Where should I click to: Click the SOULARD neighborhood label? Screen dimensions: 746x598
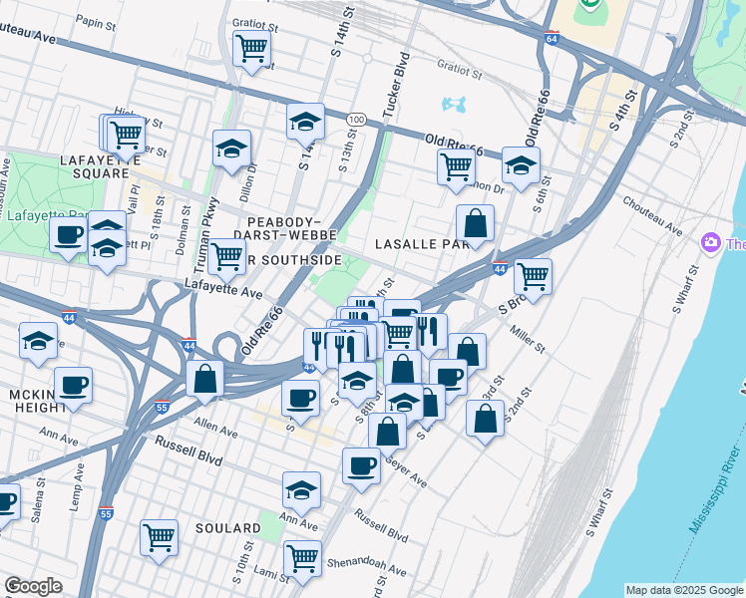[228, 528]
